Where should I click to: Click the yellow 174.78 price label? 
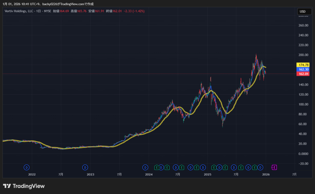tap(304, 65)
